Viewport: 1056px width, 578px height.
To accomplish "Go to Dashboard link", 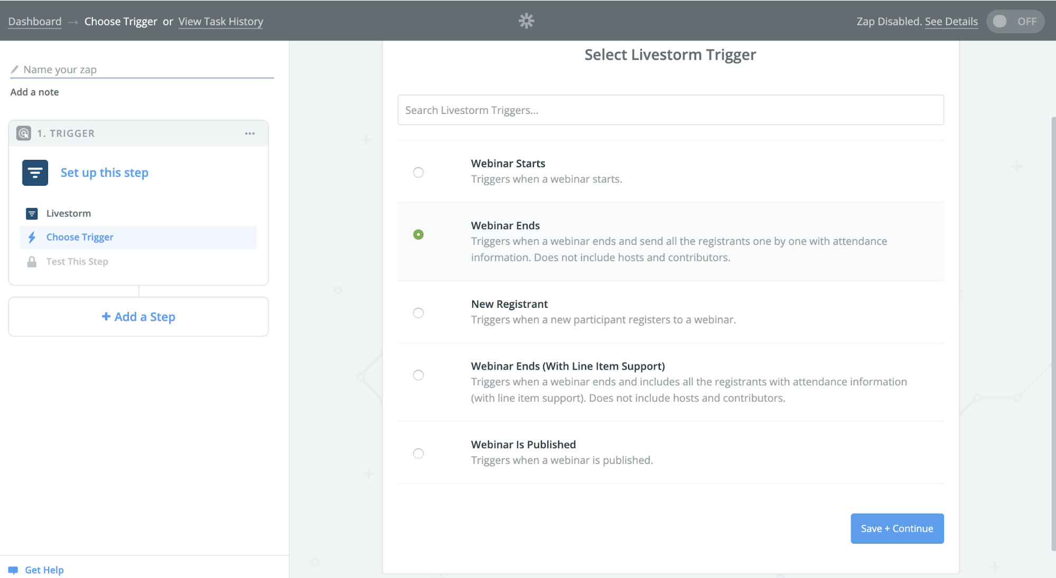I will 35,22.
